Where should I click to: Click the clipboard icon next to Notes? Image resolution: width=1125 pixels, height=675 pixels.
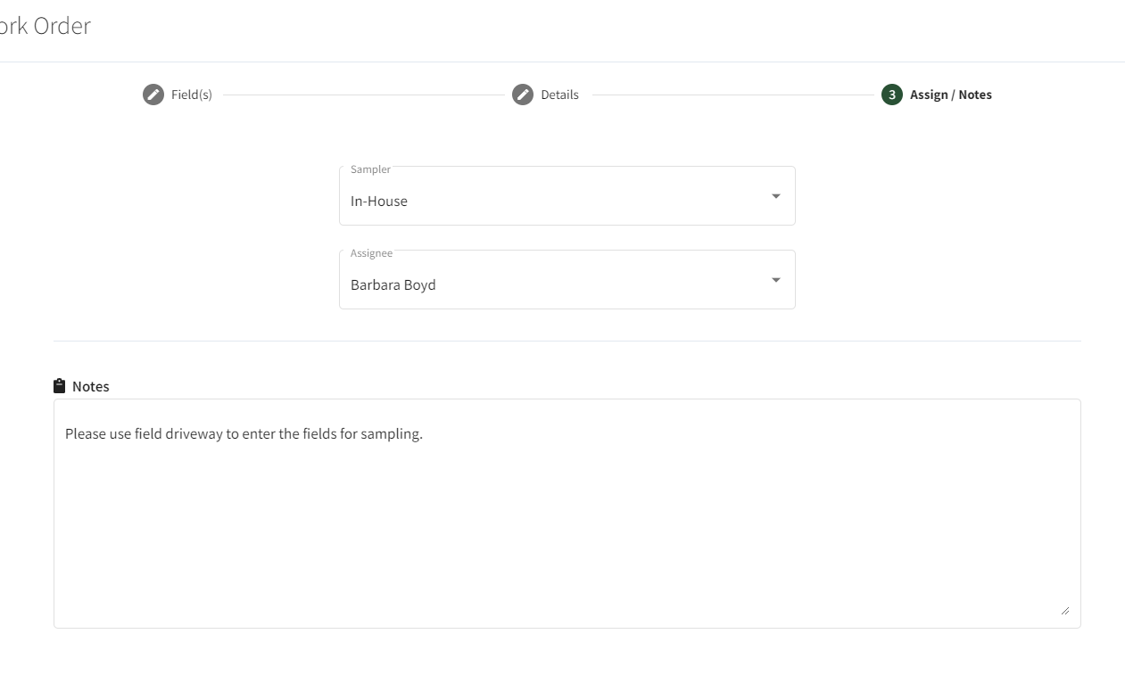[60, 386]
